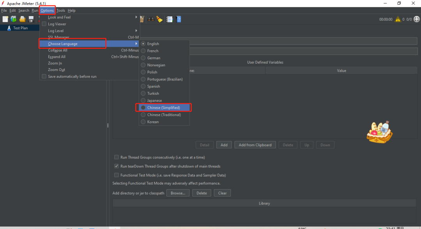The width and height of the screenshot is (421, 229).
Task: Click the New test plan icon
Action: coord(5,19)
